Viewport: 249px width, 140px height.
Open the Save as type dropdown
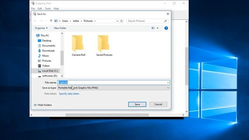[x=114, y=88]
